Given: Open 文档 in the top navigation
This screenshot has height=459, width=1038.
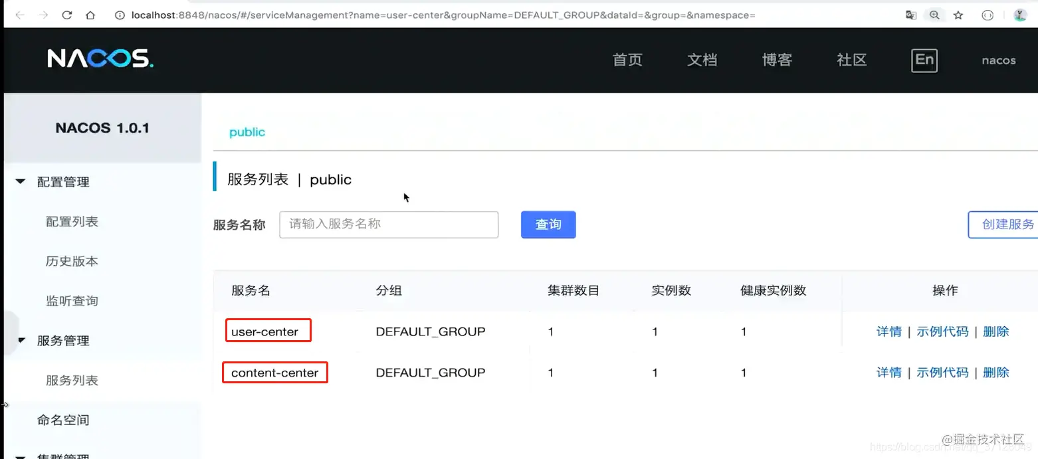Looking at the screenshot, I should (702, 60).
